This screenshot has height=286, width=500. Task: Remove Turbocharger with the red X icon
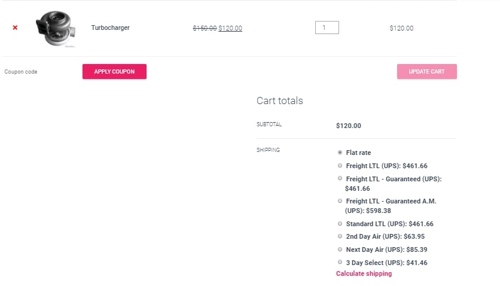click(x=15, y=28)
